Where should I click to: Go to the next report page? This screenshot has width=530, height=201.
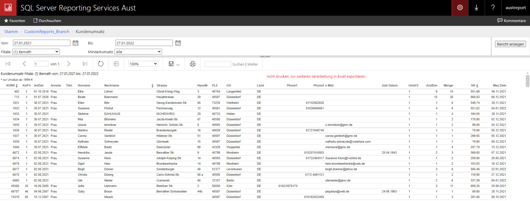68,64
